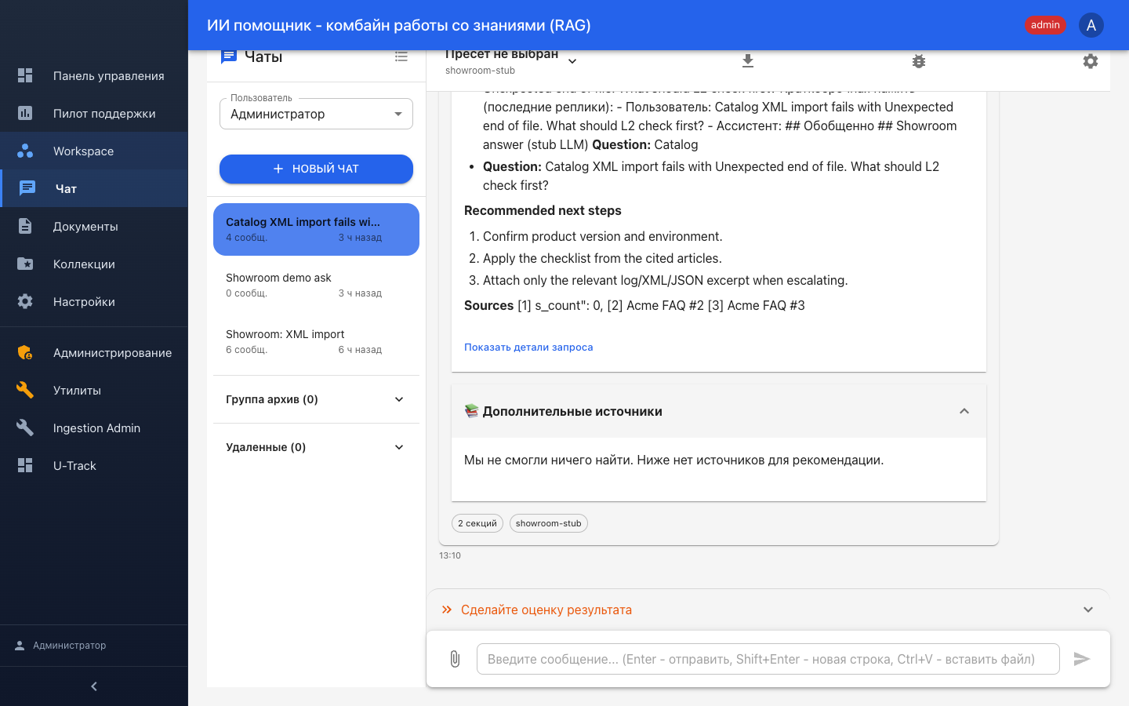Focus the Введите сообщение input field
Image resolution: width=1129 pixels, height=706 pixels.
768,659
